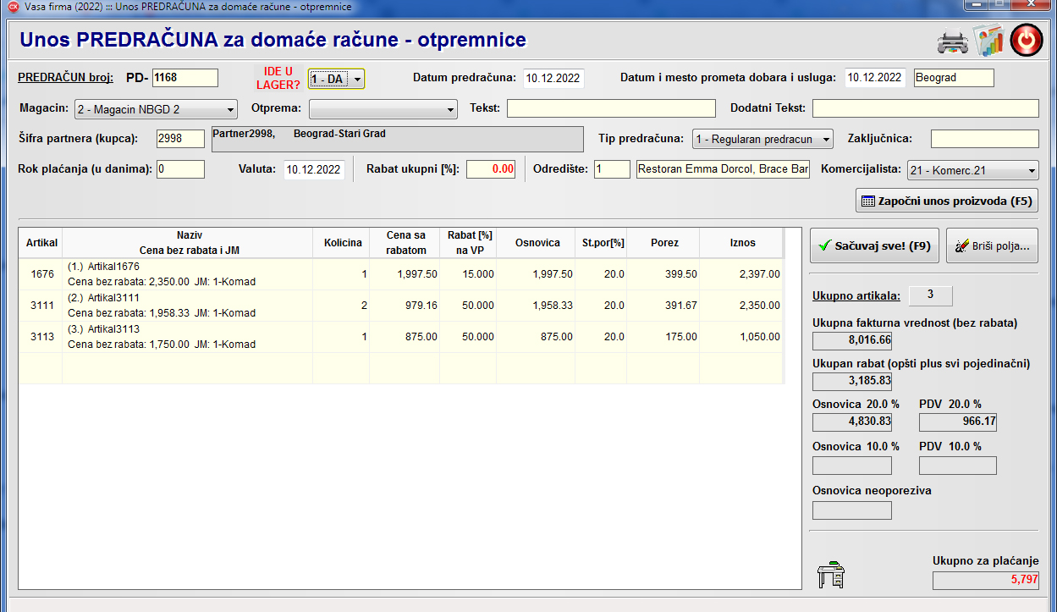
Task: Click the Kolicina column header
Action: 342,243
